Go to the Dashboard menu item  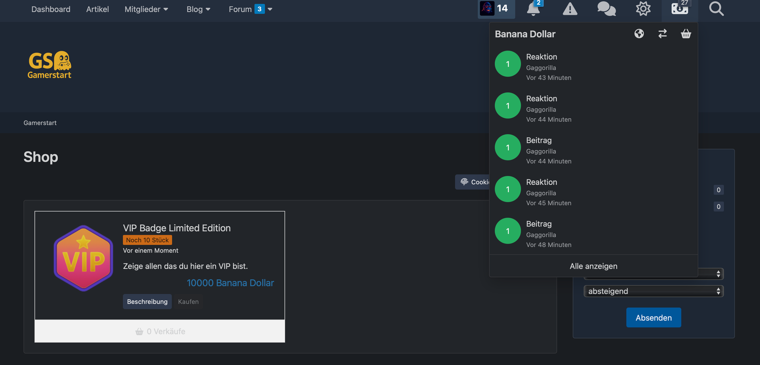(x=51, y=9)
